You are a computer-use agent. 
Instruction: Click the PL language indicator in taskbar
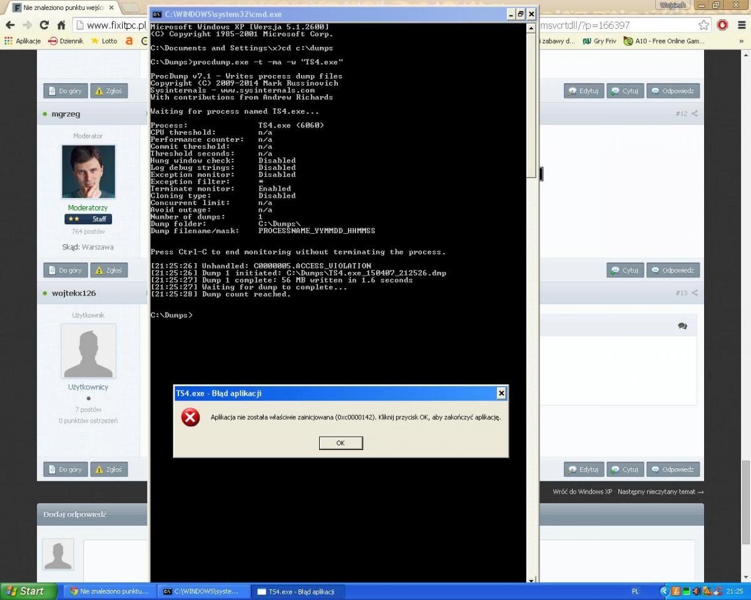635,591
